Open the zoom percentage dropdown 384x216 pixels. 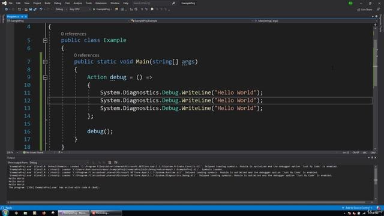coord(12,152)
